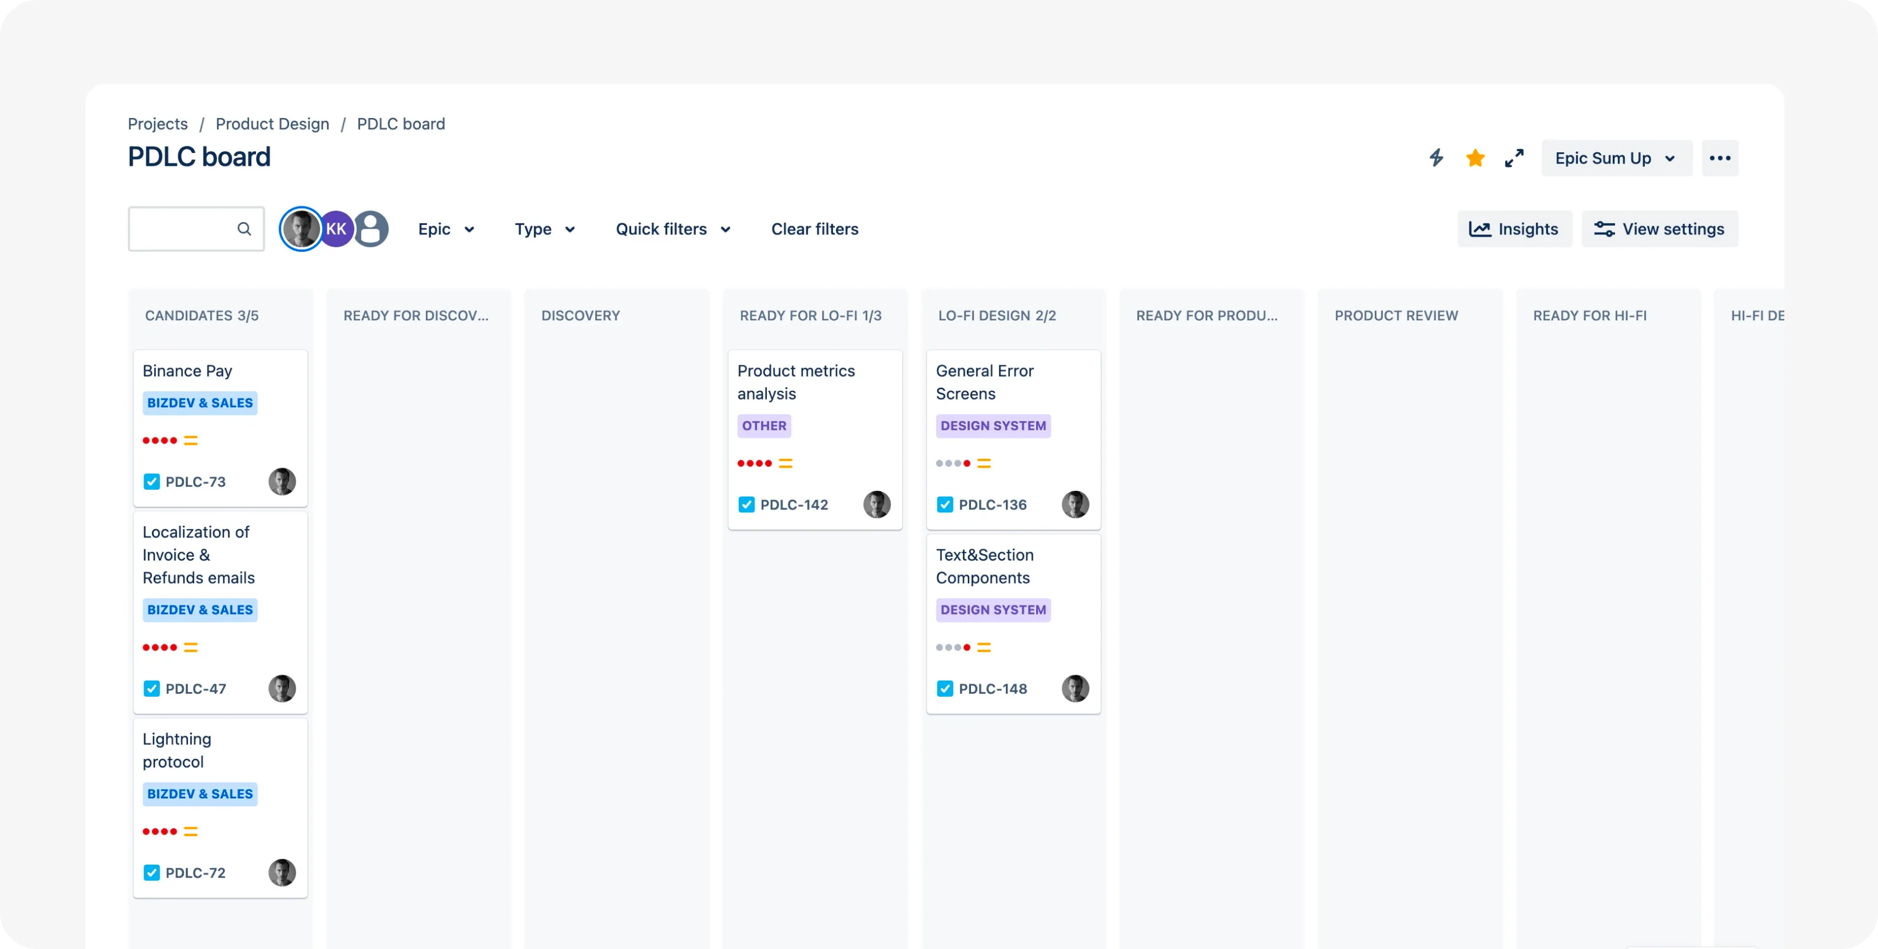Click BIZDEV & SALES label on Lightning protocol

coord(200,794)
